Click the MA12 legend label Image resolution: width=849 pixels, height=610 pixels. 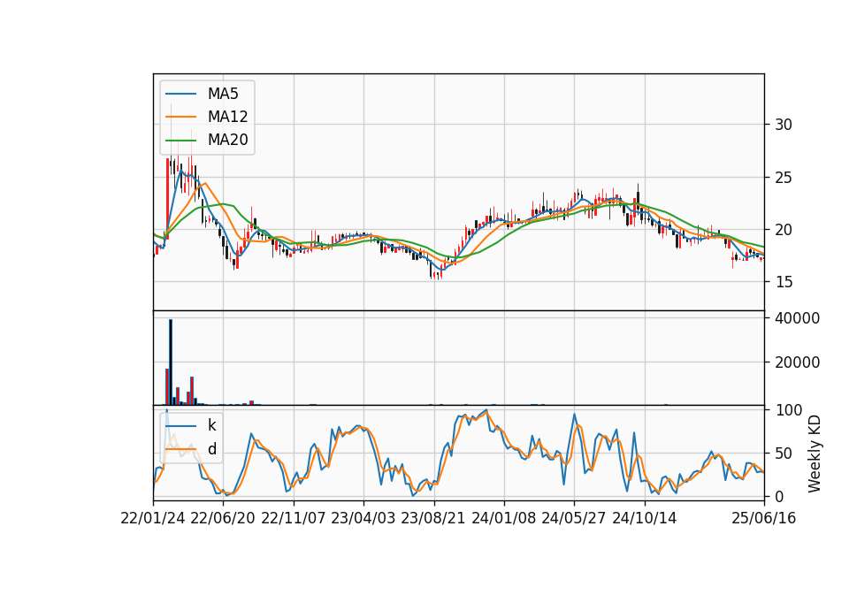227,117
